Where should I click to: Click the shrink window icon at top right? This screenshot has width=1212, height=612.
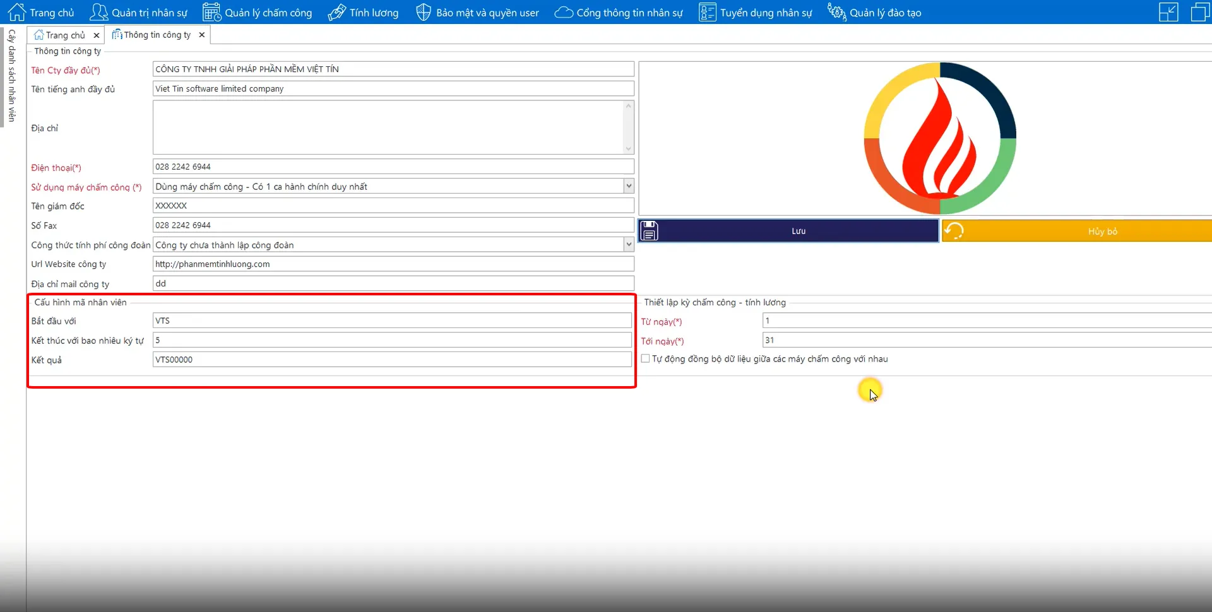(x=1168, y=12)
